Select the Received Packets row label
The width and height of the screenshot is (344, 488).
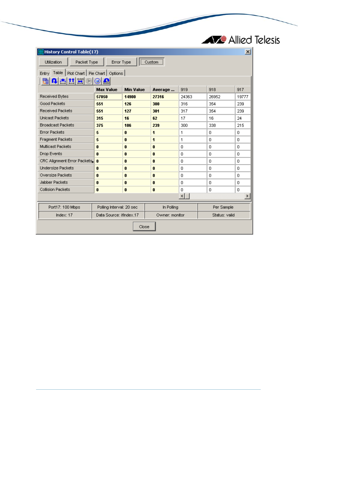pos(66,111)
